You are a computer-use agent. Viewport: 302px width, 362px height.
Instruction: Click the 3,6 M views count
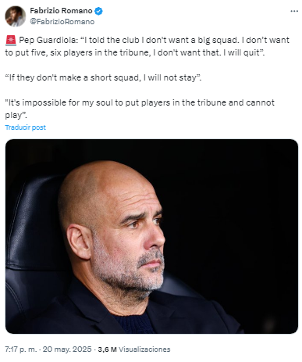coord(107,349)
